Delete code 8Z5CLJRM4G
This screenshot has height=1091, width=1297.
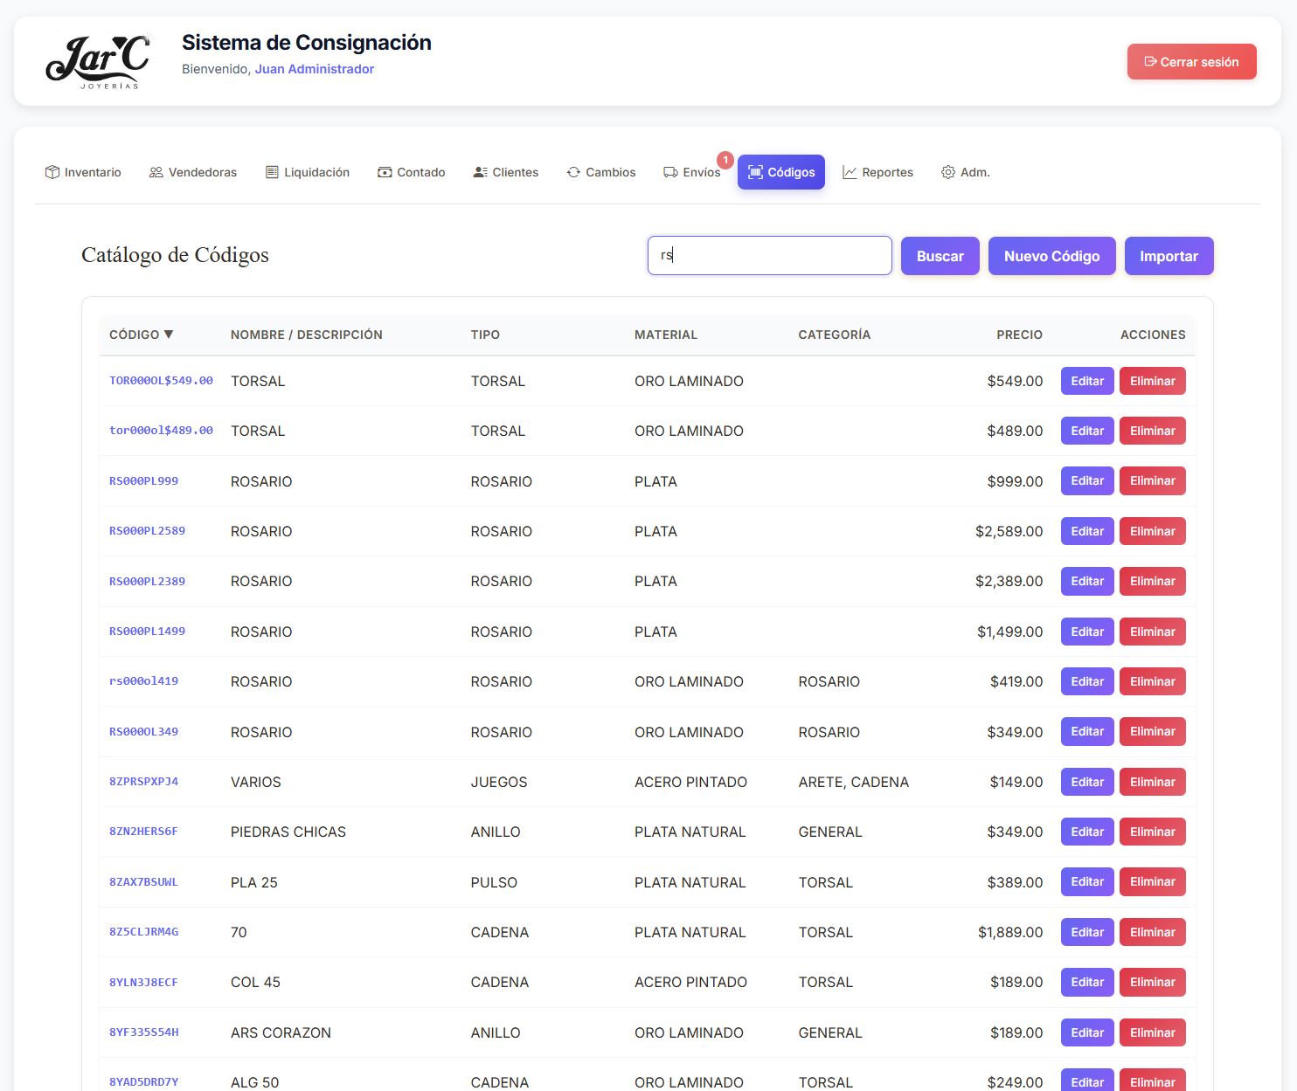(x=1152, y=932)
